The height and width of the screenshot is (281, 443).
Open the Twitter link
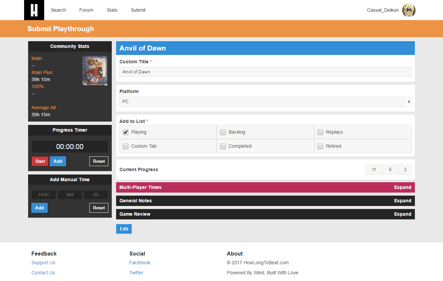point(136,273)
